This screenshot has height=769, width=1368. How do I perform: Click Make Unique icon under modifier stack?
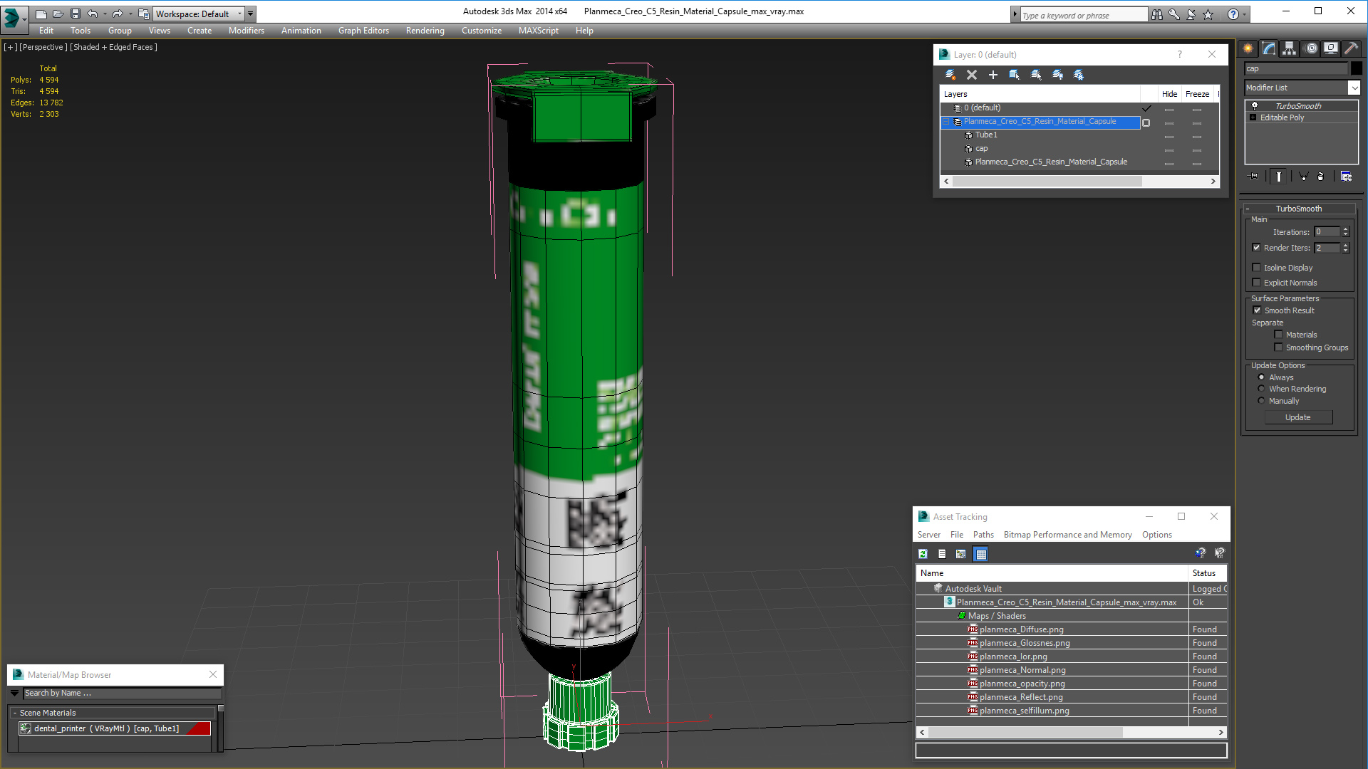click(x=1303, y=176)
